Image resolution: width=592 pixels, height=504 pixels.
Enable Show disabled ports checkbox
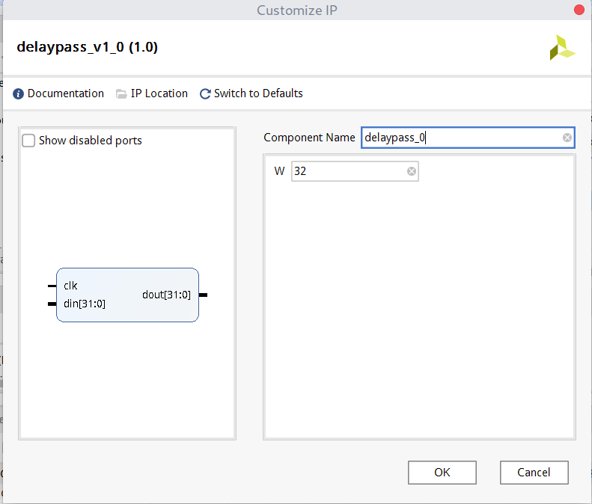(28, 141)
